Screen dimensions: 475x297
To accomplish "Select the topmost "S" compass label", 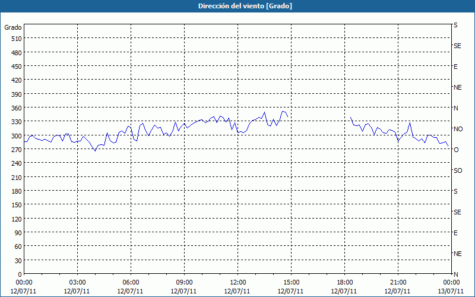I will 455,25.
